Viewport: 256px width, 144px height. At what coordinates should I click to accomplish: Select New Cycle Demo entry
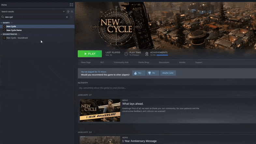pyautogui.click(x=37, y=30)
